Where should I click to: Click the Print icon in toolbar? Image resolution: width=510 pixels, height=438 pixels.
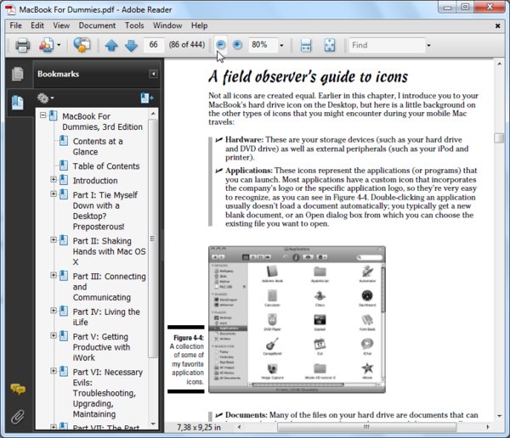tap(22, 45)
